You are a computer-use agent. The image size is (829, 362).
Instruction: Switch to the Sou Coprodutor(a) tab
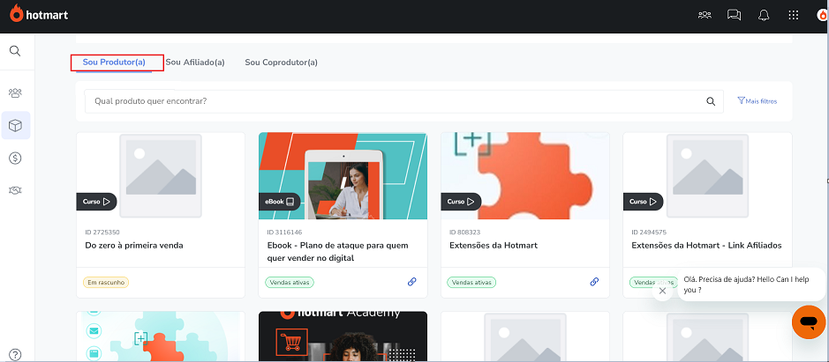coord(282,63)
